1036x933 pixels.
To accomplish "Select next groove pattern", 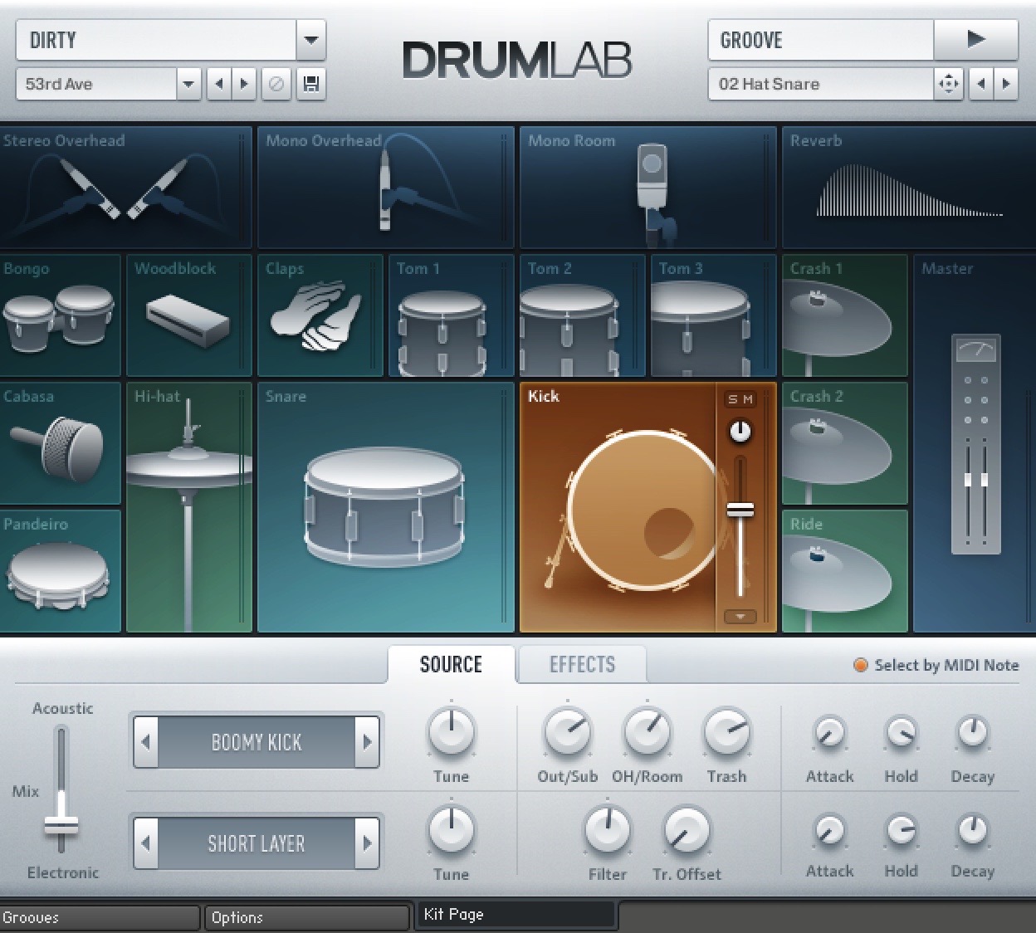I will click(1006, 84).
